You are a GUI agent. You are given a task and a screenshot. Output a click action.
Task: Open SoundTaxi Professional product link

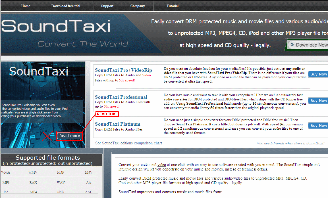tap(121, 97)
